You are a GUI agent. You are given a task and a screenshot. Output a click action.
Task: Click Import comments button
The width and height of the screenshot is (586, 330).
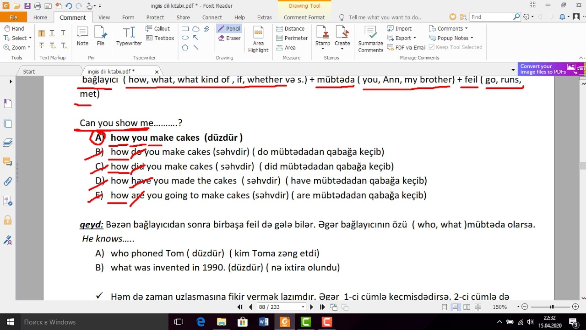tap(399, 28)
